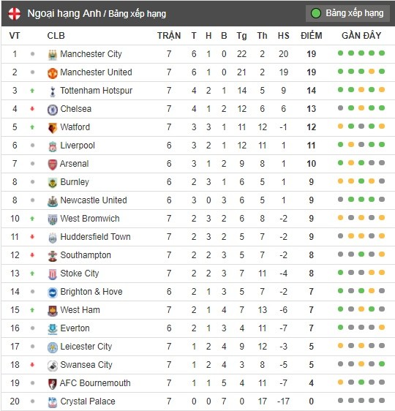Click the Watford club crest

(x=53, y=128)
